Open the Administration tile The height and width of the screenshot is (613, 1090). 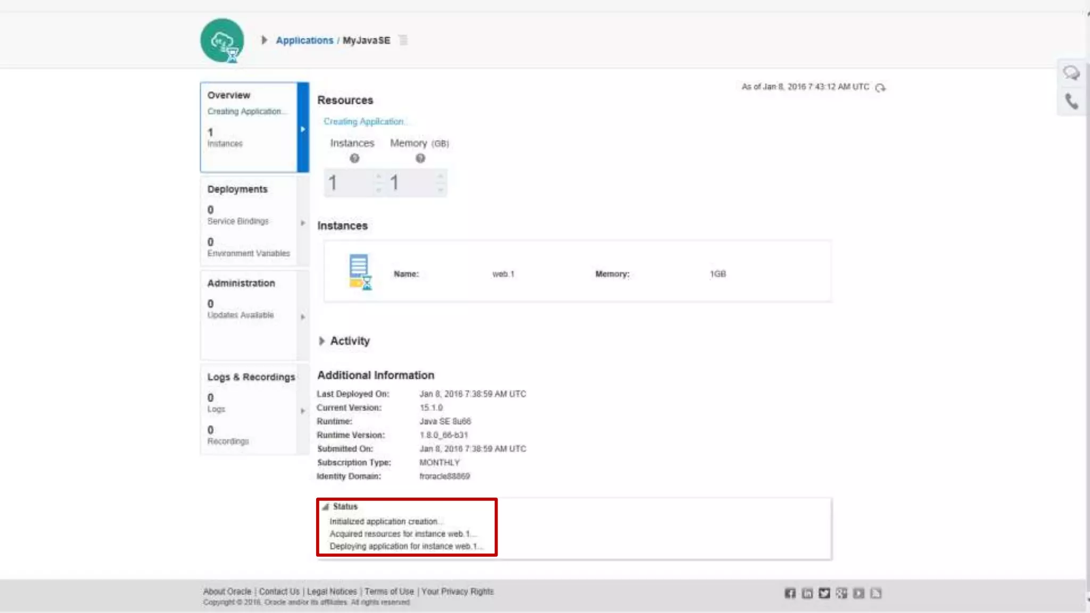(249, 314)
